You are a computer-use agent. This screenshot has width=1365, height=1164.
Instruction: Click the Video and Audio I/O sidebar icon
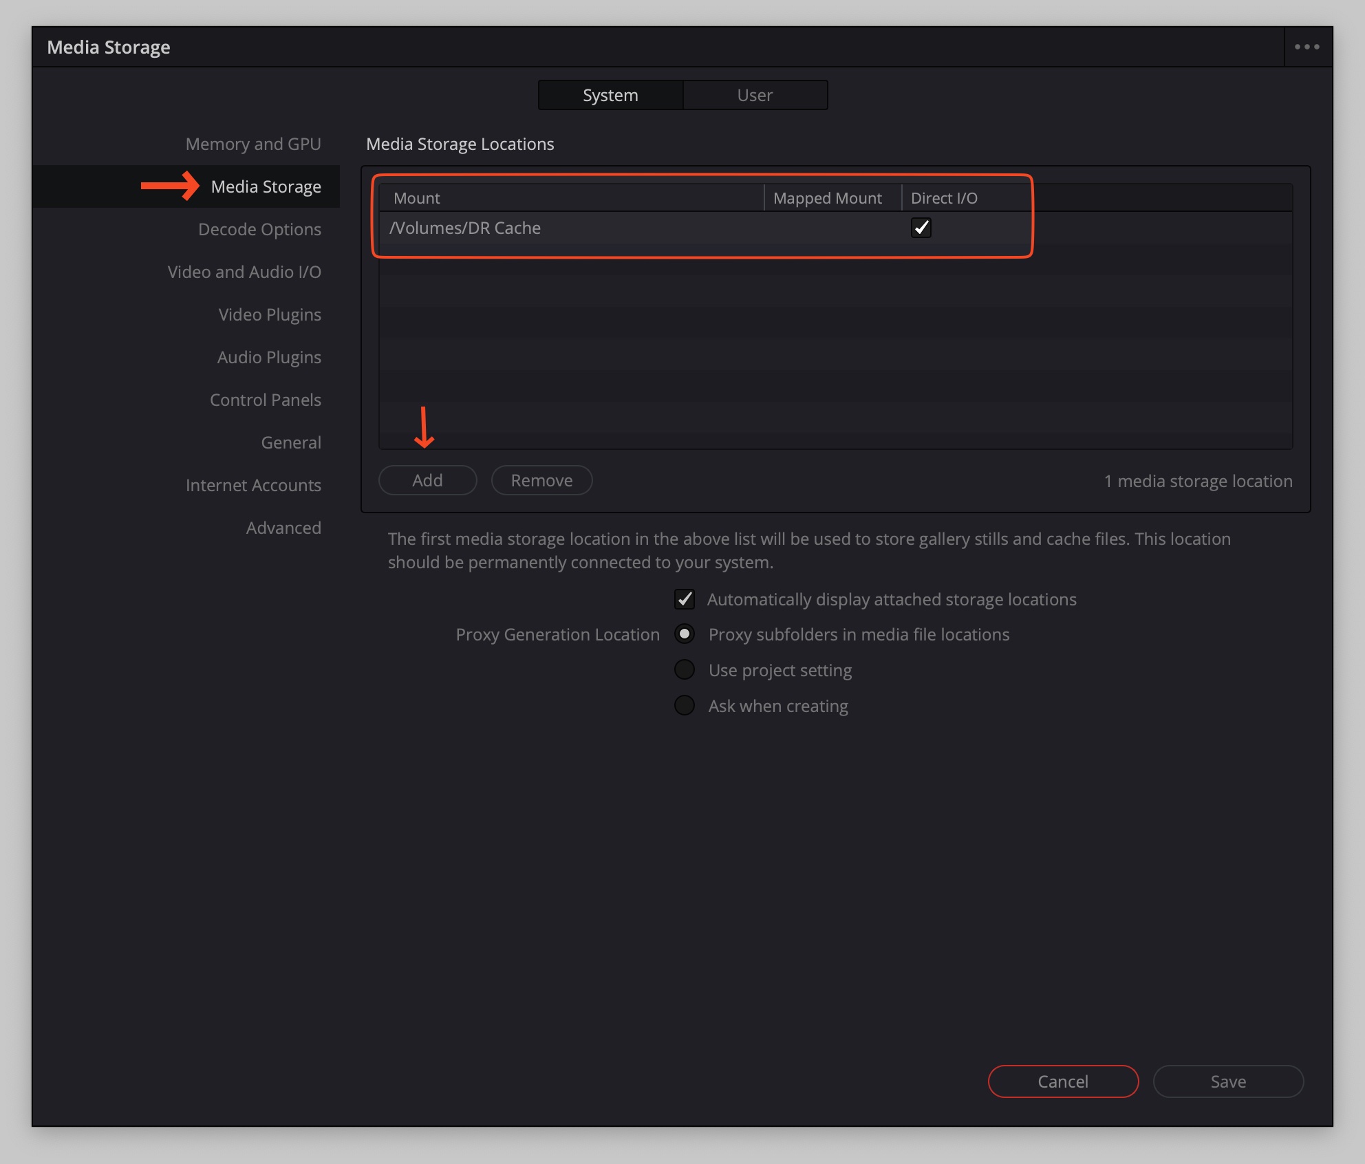(244, 271)
